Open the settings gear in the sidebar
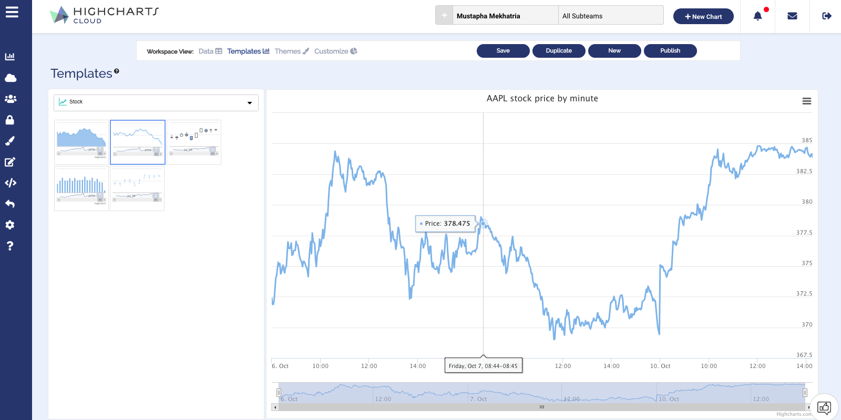Screen dimensions: 841x420 pos(10,225)
